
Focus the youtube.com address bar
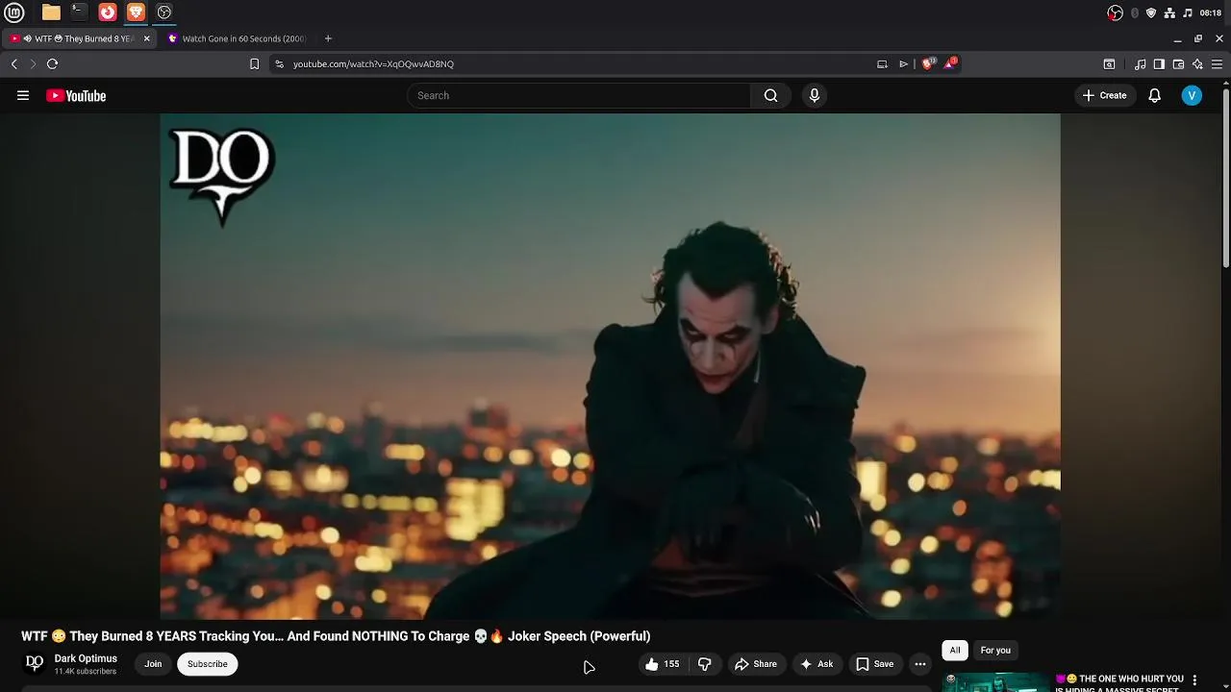(x=577, y=63)
